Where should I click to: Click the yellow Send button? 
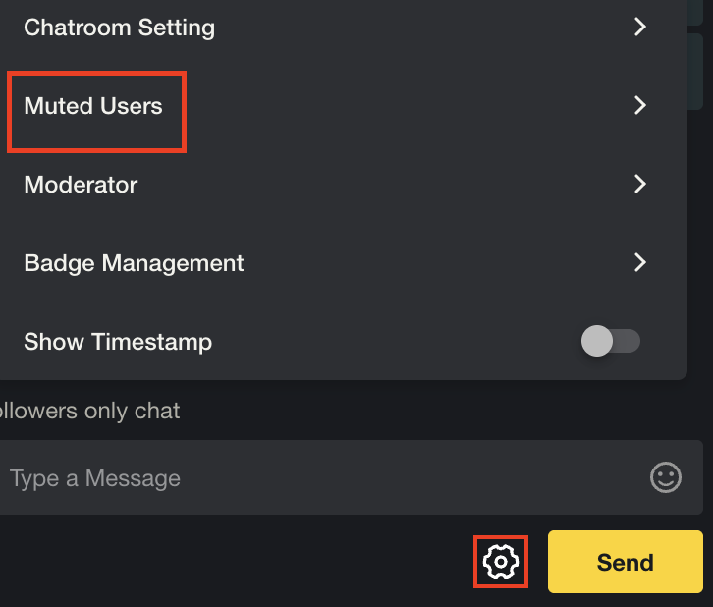coord(626,562)
